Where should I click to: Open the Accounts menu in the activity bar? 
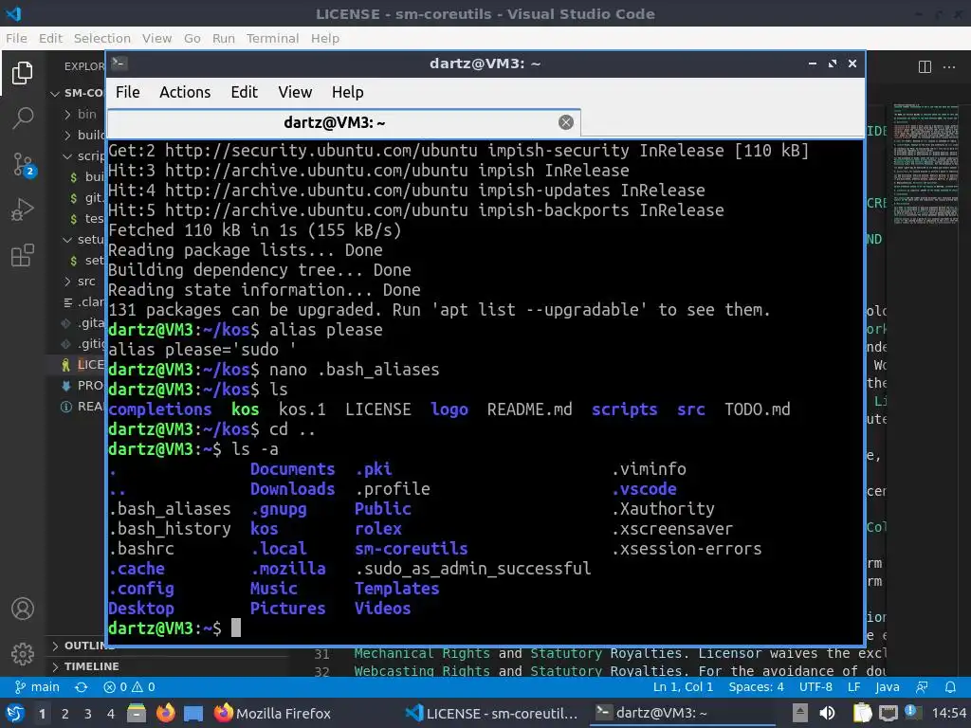(x=23, y=609)
